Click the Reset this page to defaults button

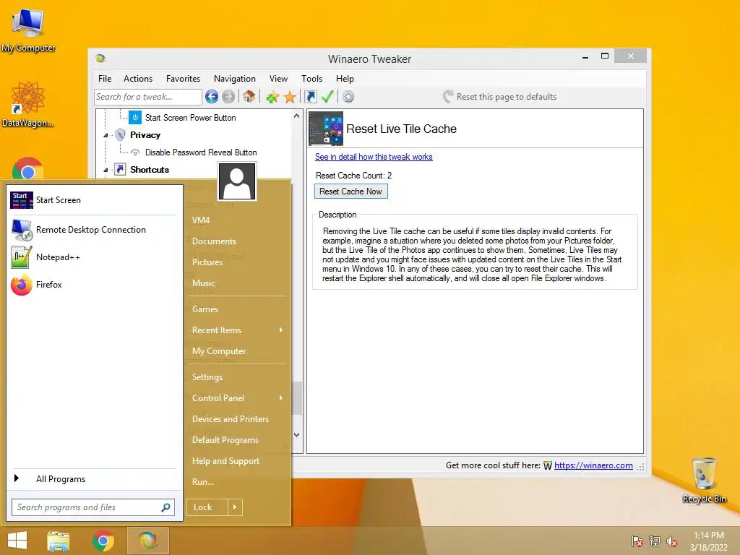pyautogui.click(x=500, y=97)
